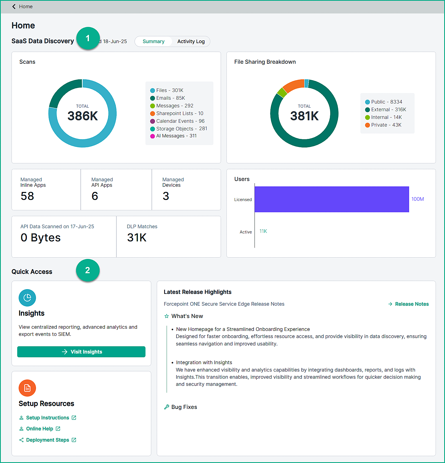
Task: Select the Managed Inline Apps card
Action: pyautogui.click(x=46, y=190)
